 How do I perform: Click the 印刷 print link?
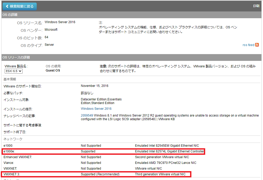click(x=256, y=6)
